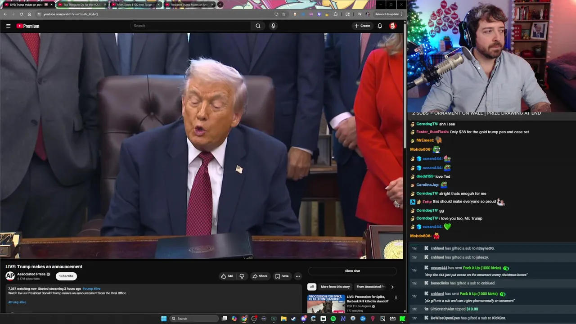Click chat message 'love Ted' from dredd155
Image resolution: width=576 pixels, height=324 pixels.
coord(443,176)
